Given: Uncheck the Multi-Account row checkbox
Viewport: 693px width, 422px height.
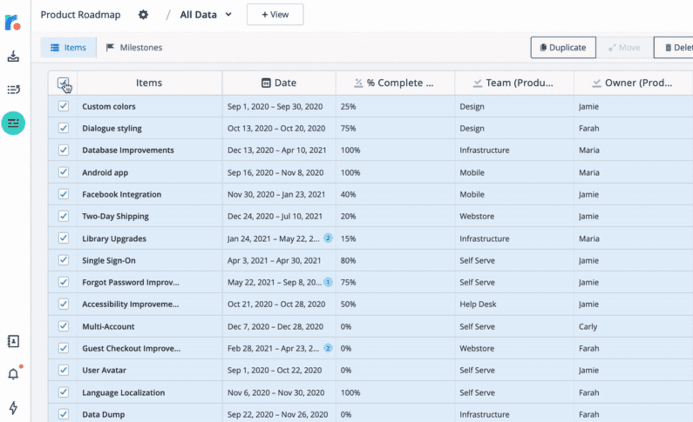Looking at the screenshot, I should [x=63, y=326].
